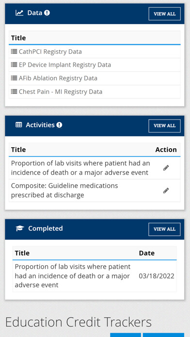Edit the Guideline medications composite activity
Image resolution: width=190 pixels, height=337 pixels.
(166, 190)
